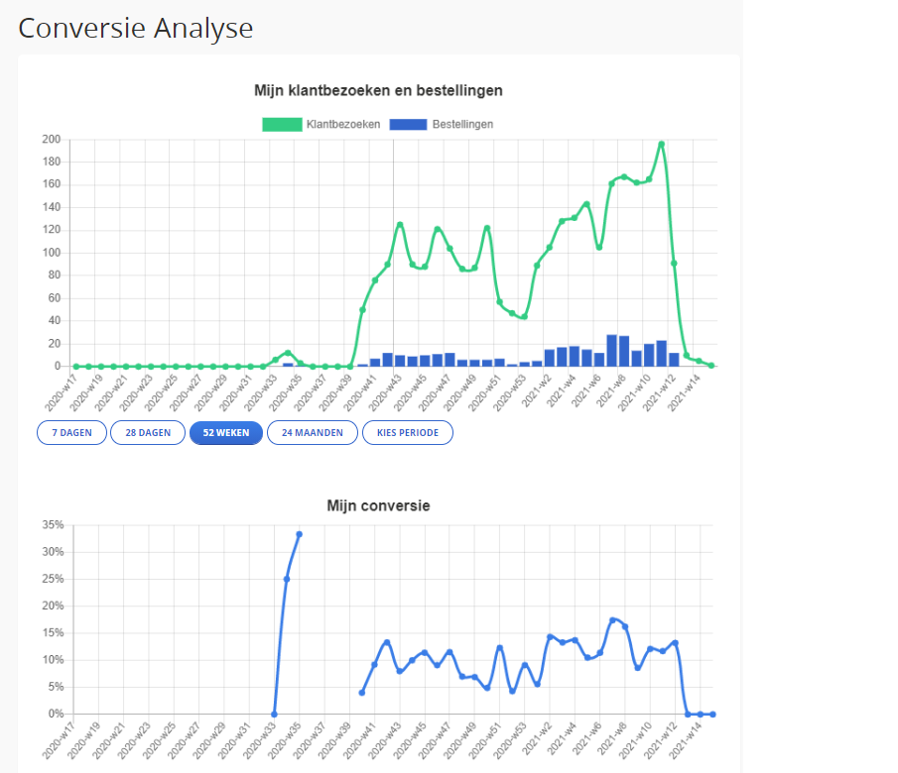898x773 pixels.
Task: Click first conversion point after the gap
Action: (x=361, y=692)
